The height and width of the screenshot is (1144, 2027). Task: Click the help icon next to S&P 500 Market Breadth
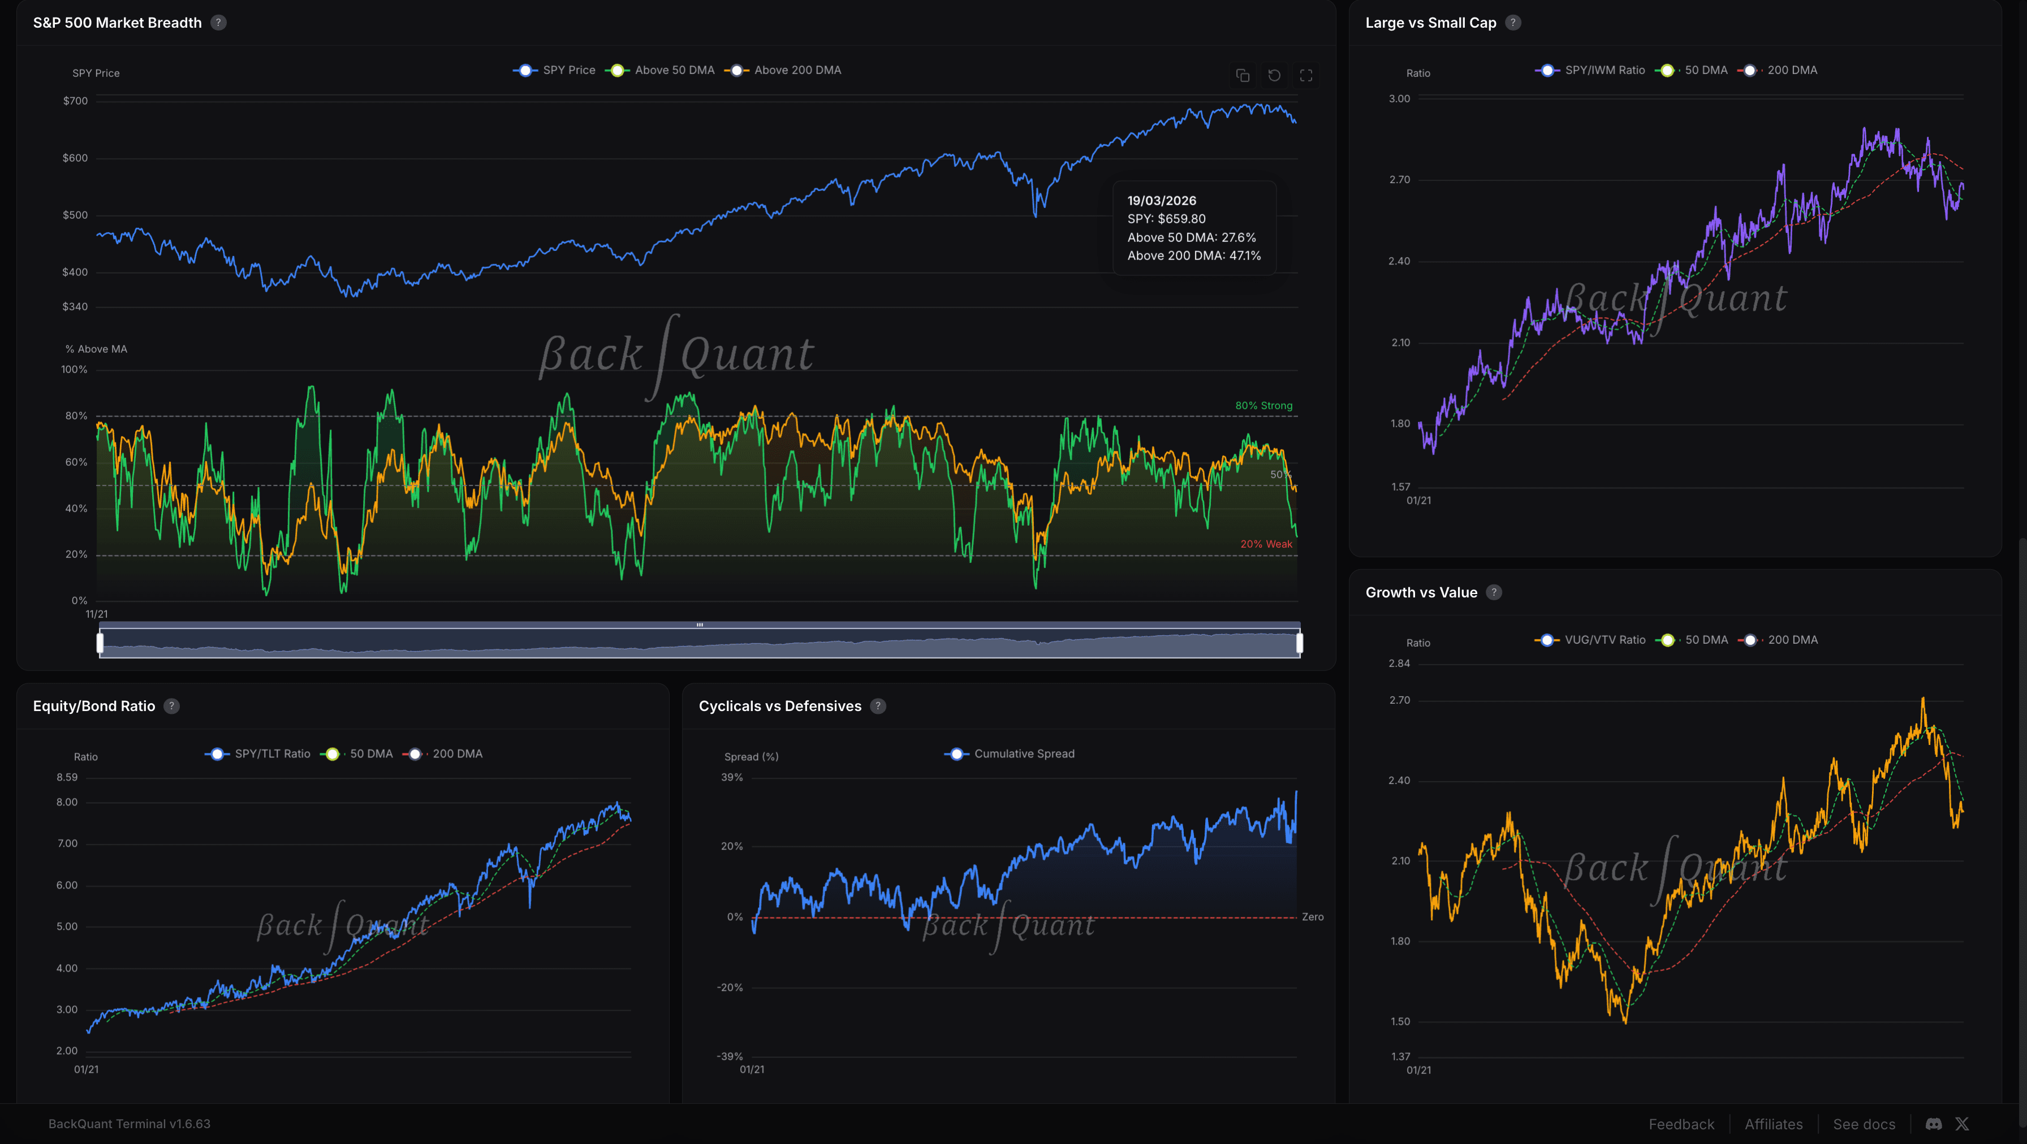[218, 23]
